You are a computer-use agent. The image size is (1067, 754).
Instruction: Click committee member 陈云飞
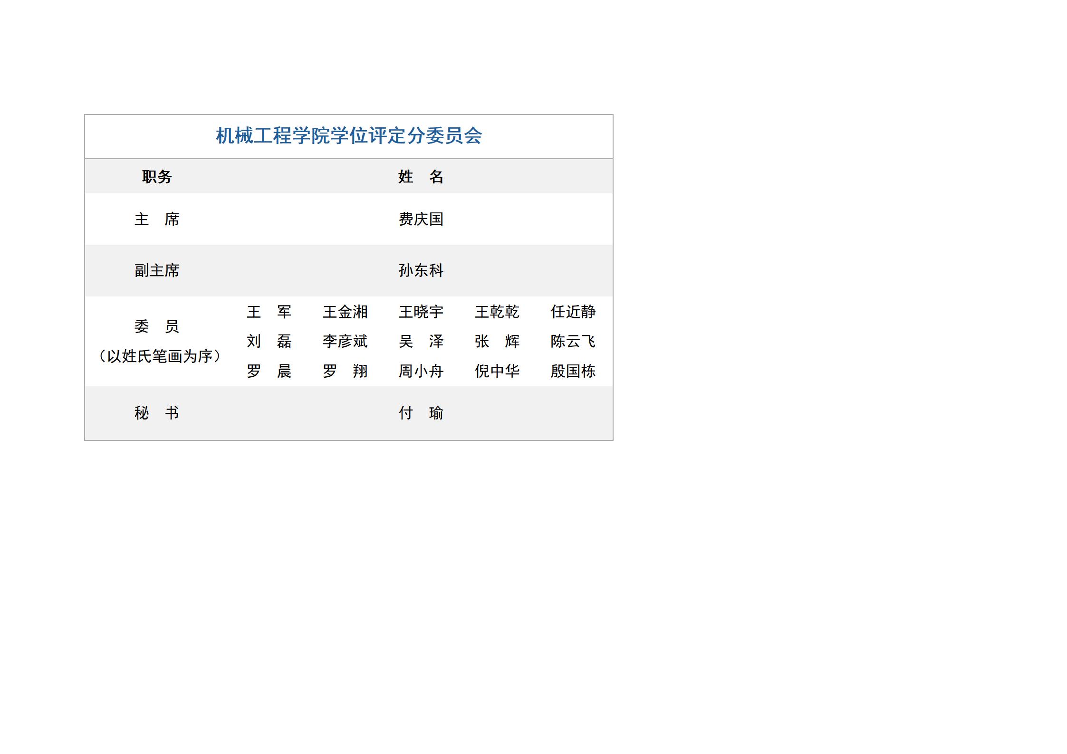click(573, 341)
